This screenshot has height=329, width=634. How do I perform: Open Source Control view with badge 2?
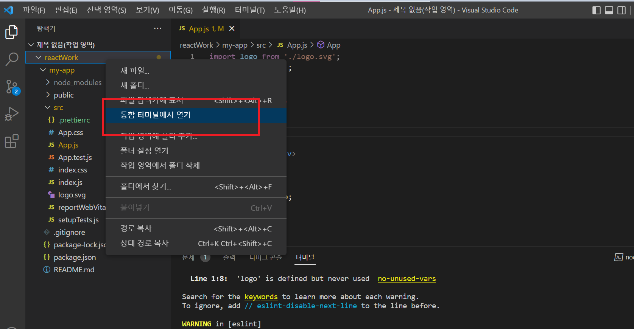click(x=12, y=87)
